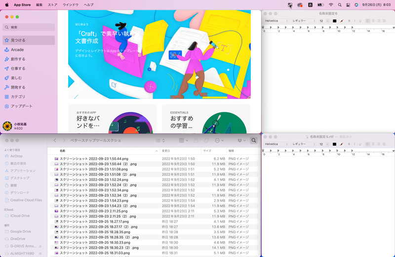The image size is (395, 257).
Task: Open the Helvetica font dropdown in 名称未設定5.rtf window
Action: (x=276, y=144)
